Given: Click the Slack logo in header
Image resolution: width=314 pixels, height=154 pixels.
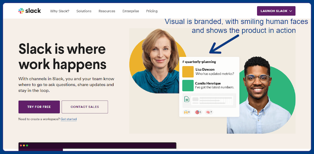Looking at the screenshot, I should click(30, 11).
